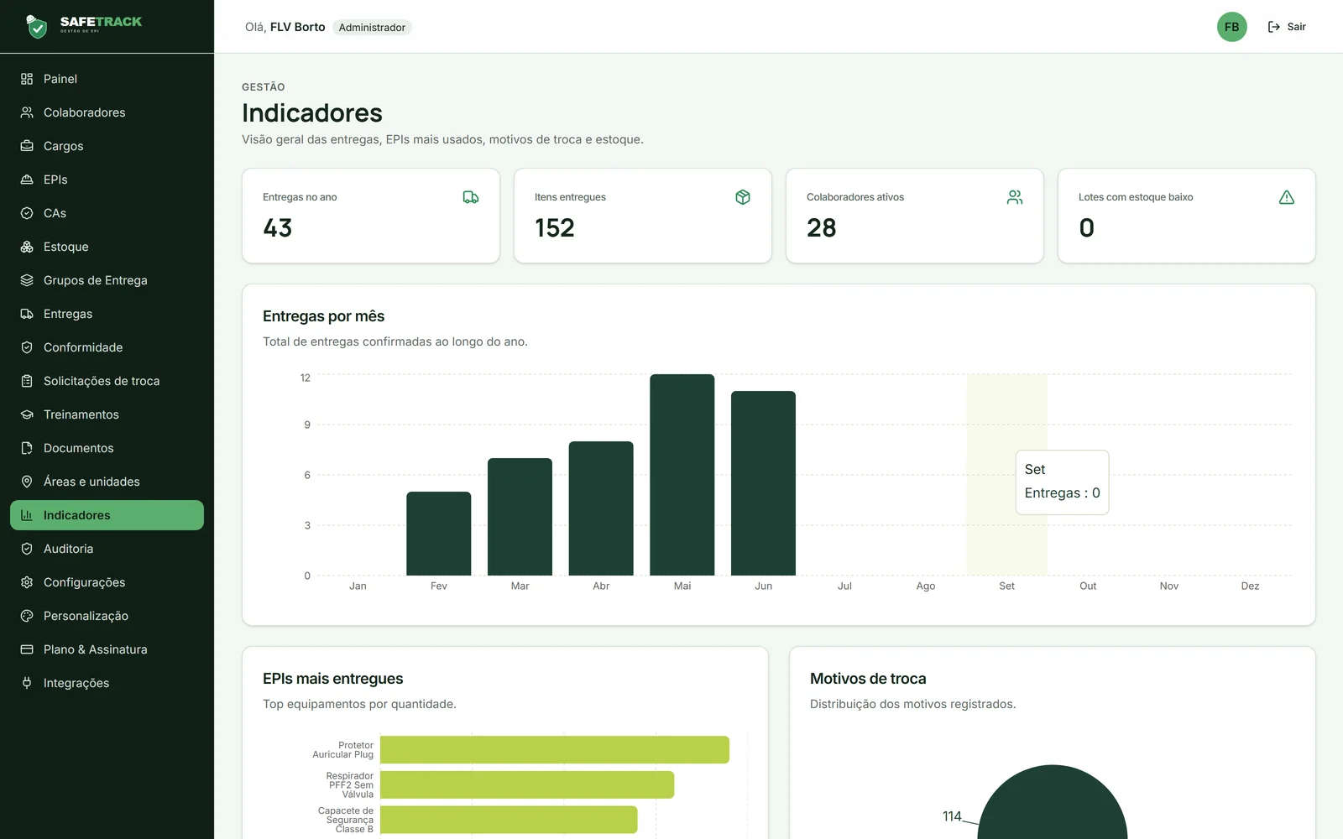Click the Administrador role badge
The height and width of the screenshot is (839, 1343).
(x=372, y=28)
